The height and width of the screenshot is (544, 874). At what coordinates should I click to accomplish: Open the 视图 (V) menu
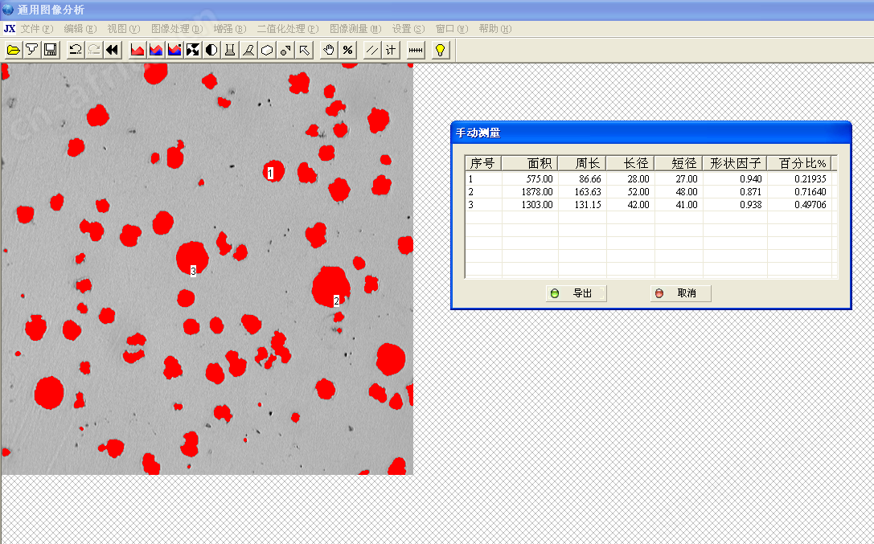[x=124, y=28]
